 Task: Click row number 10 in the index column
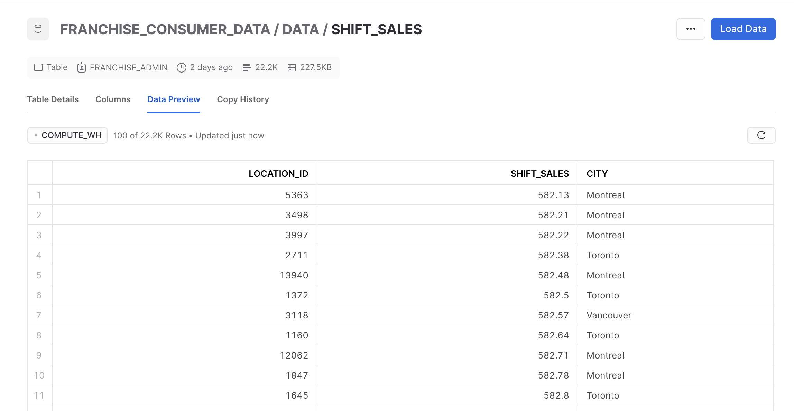pos(39,375)
